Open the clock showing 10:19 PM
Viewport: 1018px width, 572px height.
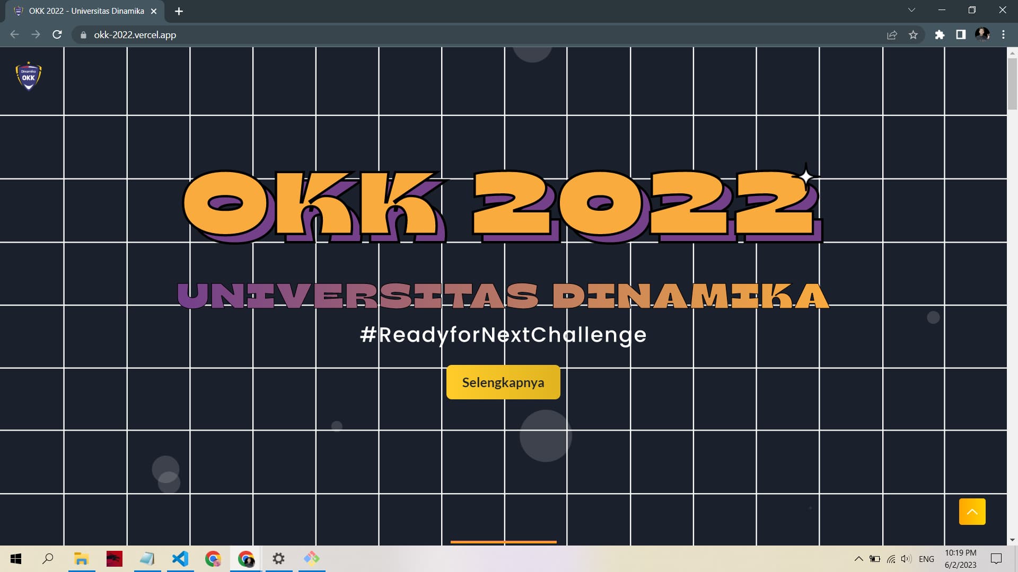(960, 559)
